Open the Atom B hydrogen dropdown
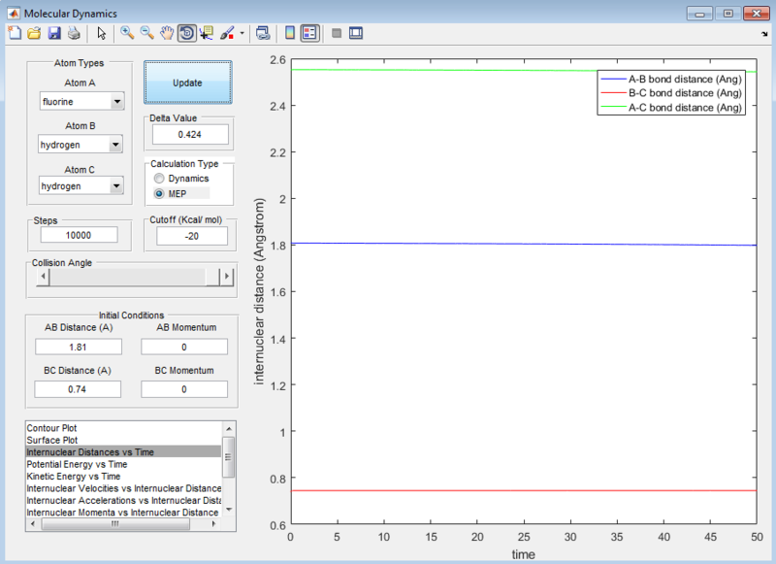Screen dimensions: 776x564 click(x=81, y=145)
